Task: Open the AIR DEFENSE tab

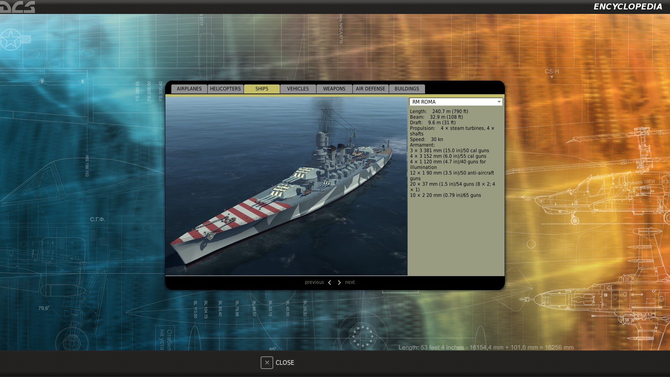Action: click(370, 89)
